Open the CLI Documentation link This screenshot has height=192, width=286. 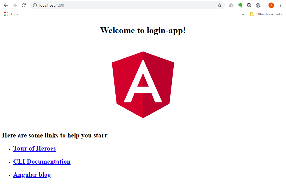(x=42, y=161)
